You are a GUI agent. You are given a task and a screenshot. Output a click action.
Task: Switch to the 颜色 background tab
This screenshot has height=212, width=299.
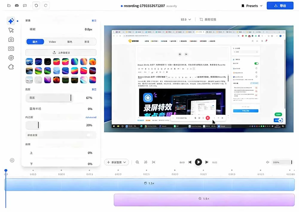70,42
